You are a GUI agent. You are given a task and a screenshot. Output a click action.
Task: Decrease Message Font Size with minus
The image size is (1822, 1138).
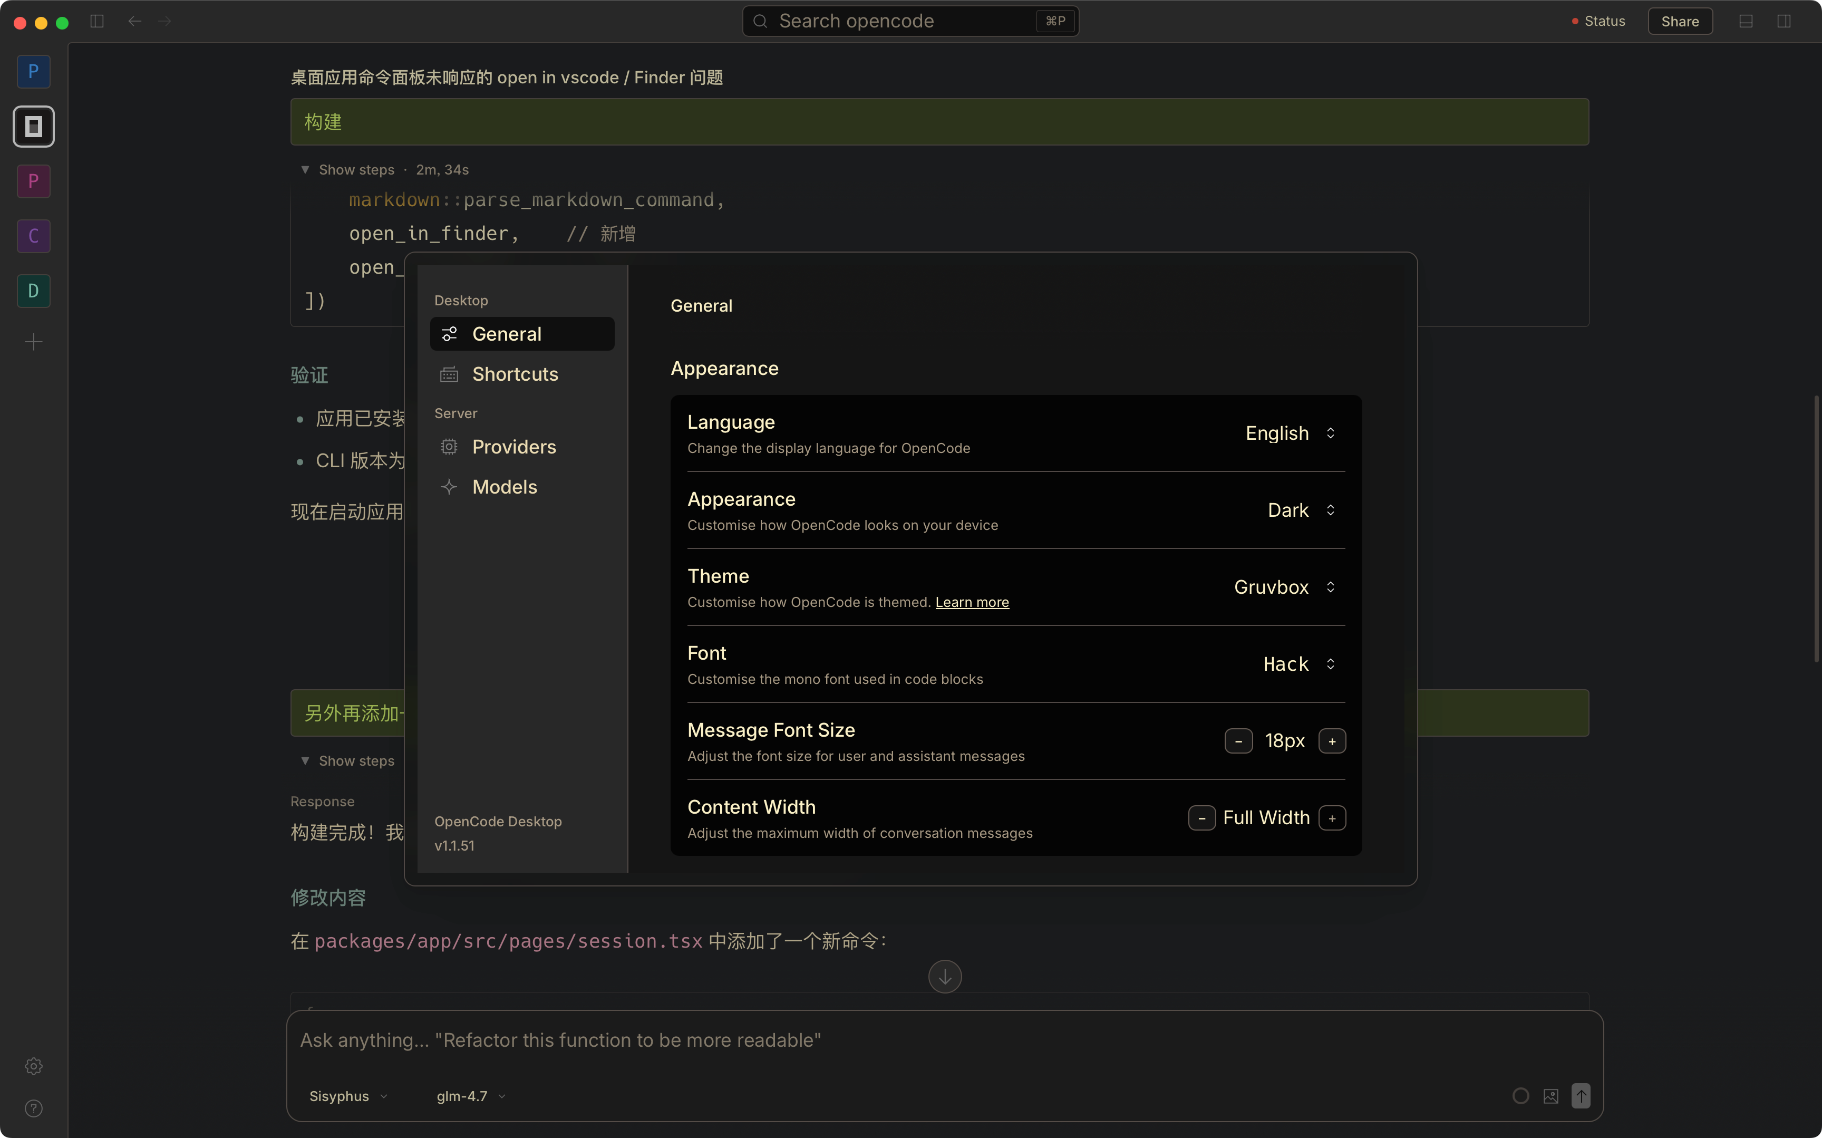point(1238,740)
